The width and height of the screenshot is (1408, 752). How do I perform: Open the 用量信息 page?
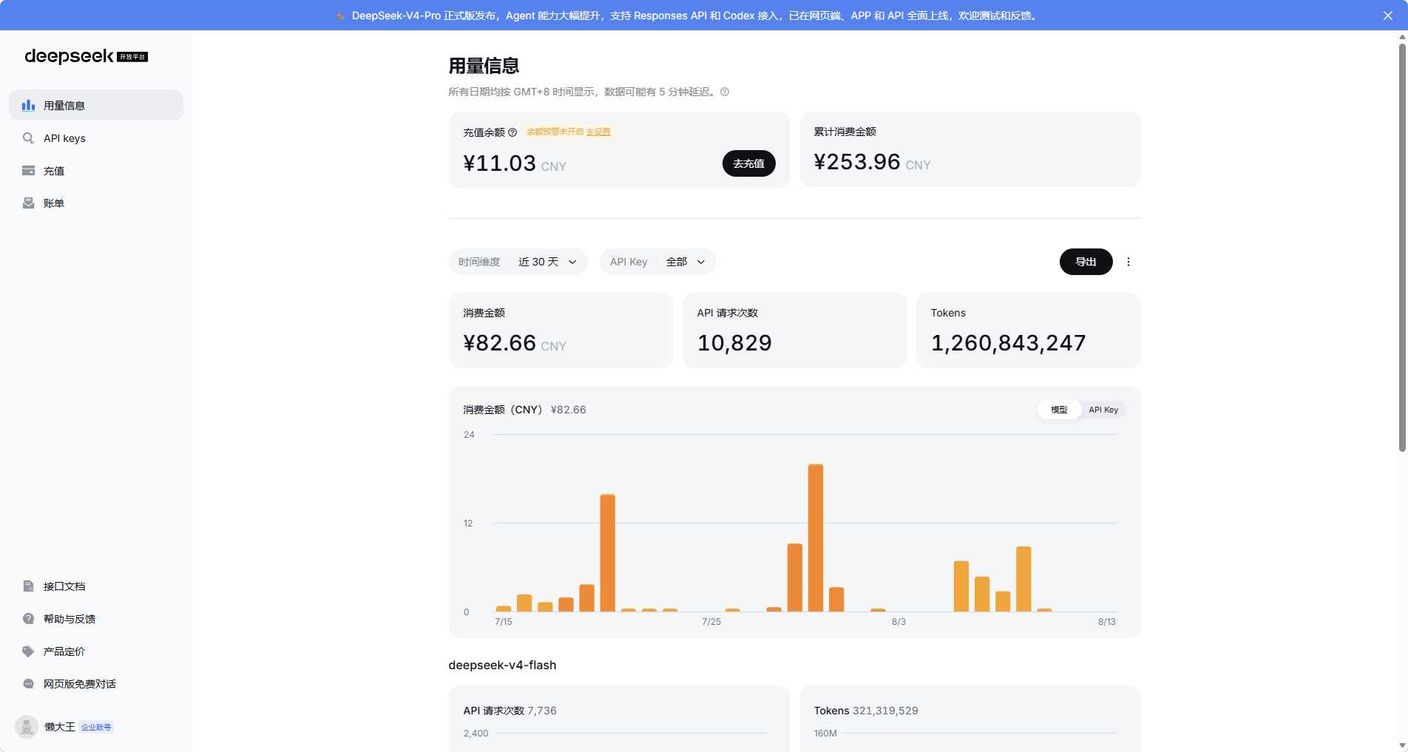96,105
